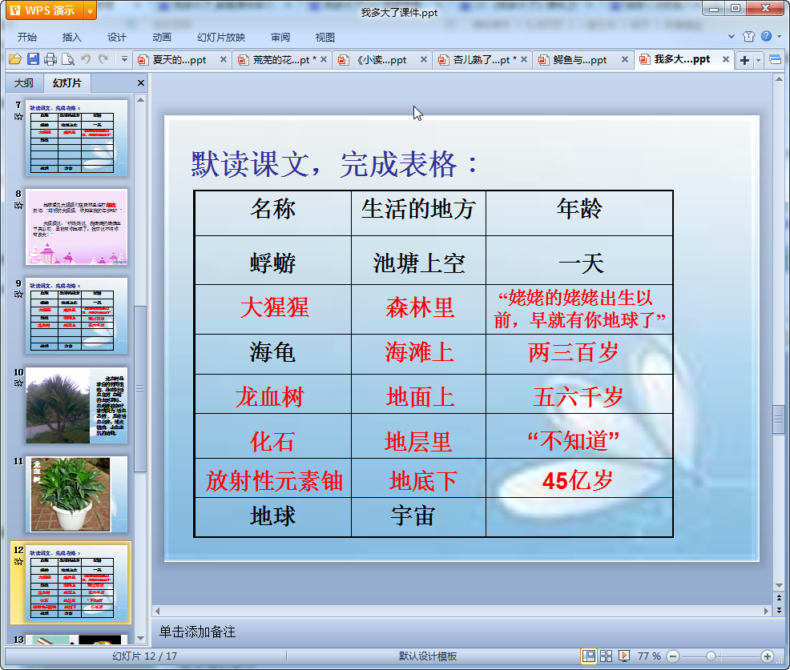Expand the quick access toolbar customize arrow

tap(124, 59)
